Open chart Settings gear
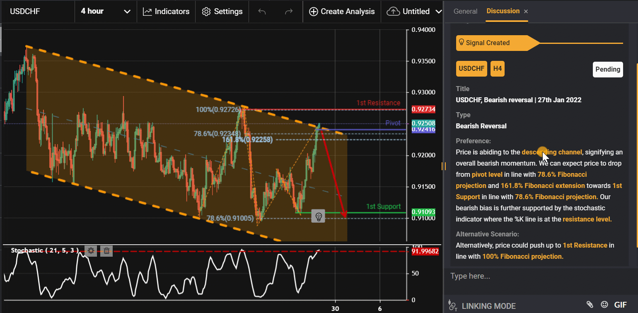 [x=206, y=12]
